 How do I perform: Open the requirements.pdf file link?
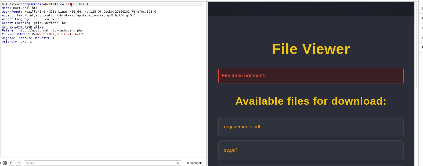pos(242,127)
